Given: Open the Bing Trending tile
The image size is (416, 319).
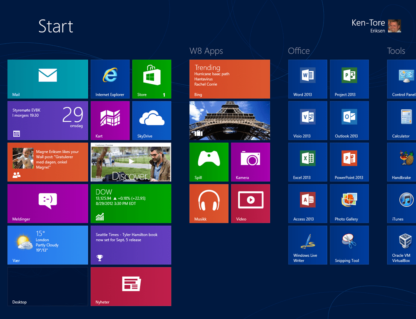Looking at the screenshot, I should click(x=230, y=79).
